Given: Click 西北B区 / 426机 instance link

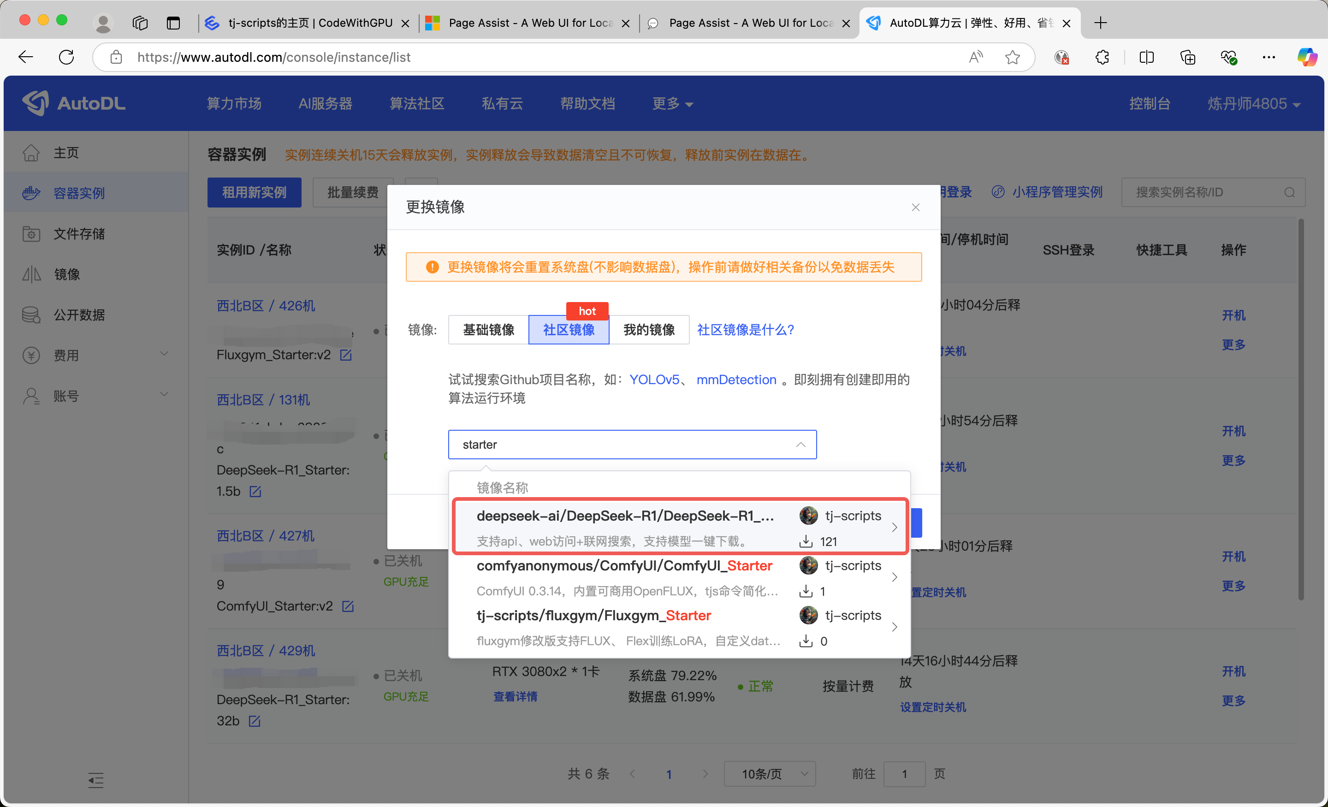Looking at the screenshot, I should click(x=266, y=306).
